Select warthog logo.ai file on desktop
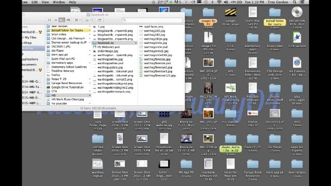This screenshot has width=331, height=186. click(98, 164)
